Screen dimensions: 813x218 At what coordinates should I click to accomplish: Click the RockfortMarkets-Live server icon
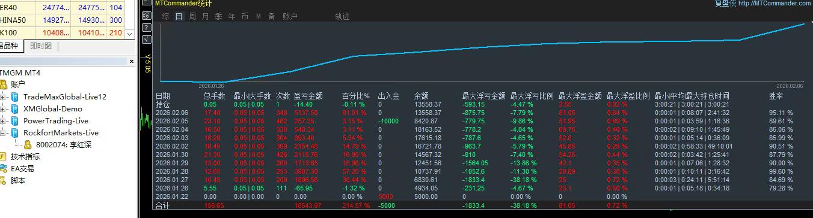(15, 133)
